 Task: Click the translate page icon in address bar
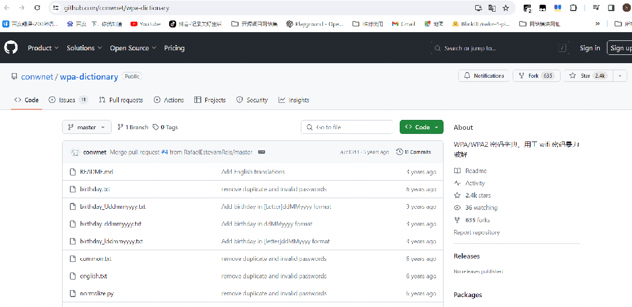[x=492, y=8]
